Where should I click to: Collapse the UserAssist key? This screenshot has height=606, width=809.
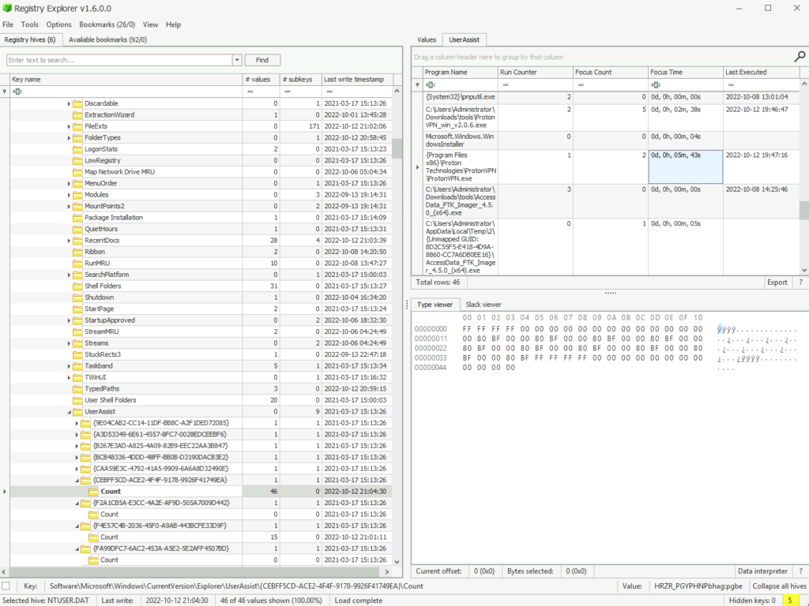coord(69,412)
